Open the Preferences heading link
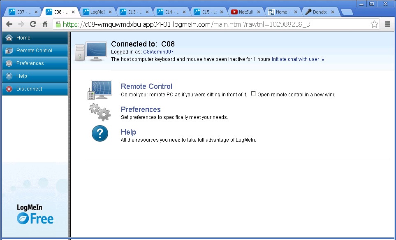396x240 pixels. (141, 109)
